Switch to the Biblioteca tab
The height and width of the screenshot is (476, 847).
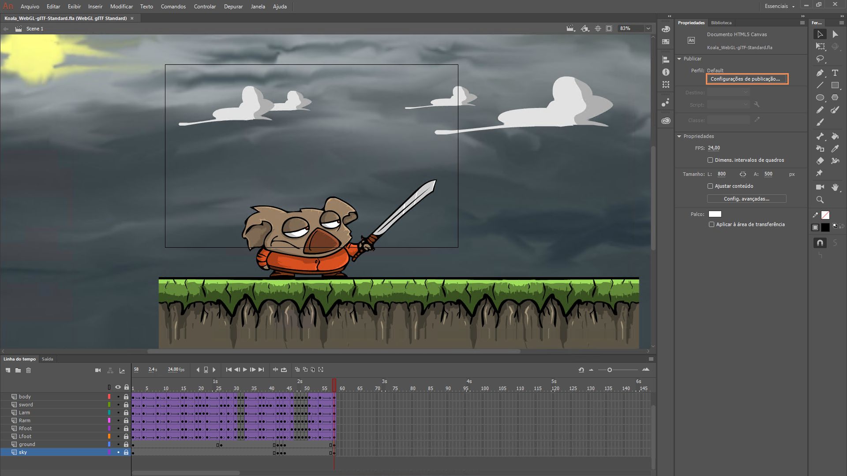pyautogui.click(x=721, y=22)
